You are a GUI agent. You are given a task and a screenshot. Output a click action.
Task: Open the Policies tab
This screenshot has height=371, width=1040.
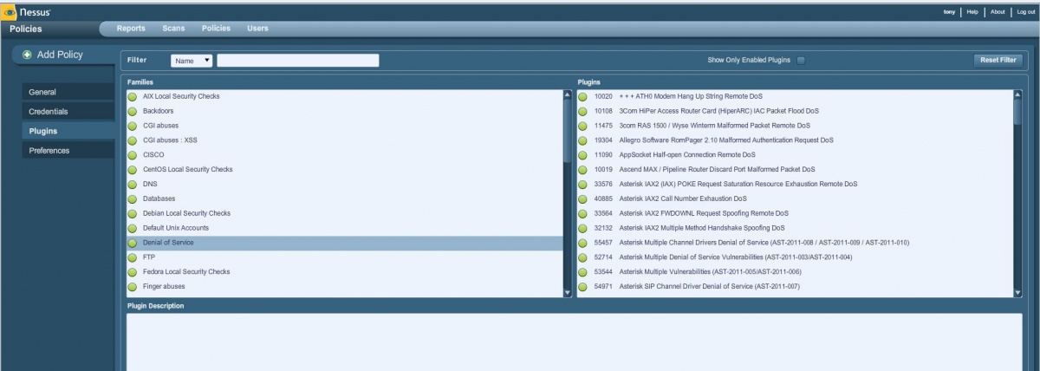click(x=216, y=29)
